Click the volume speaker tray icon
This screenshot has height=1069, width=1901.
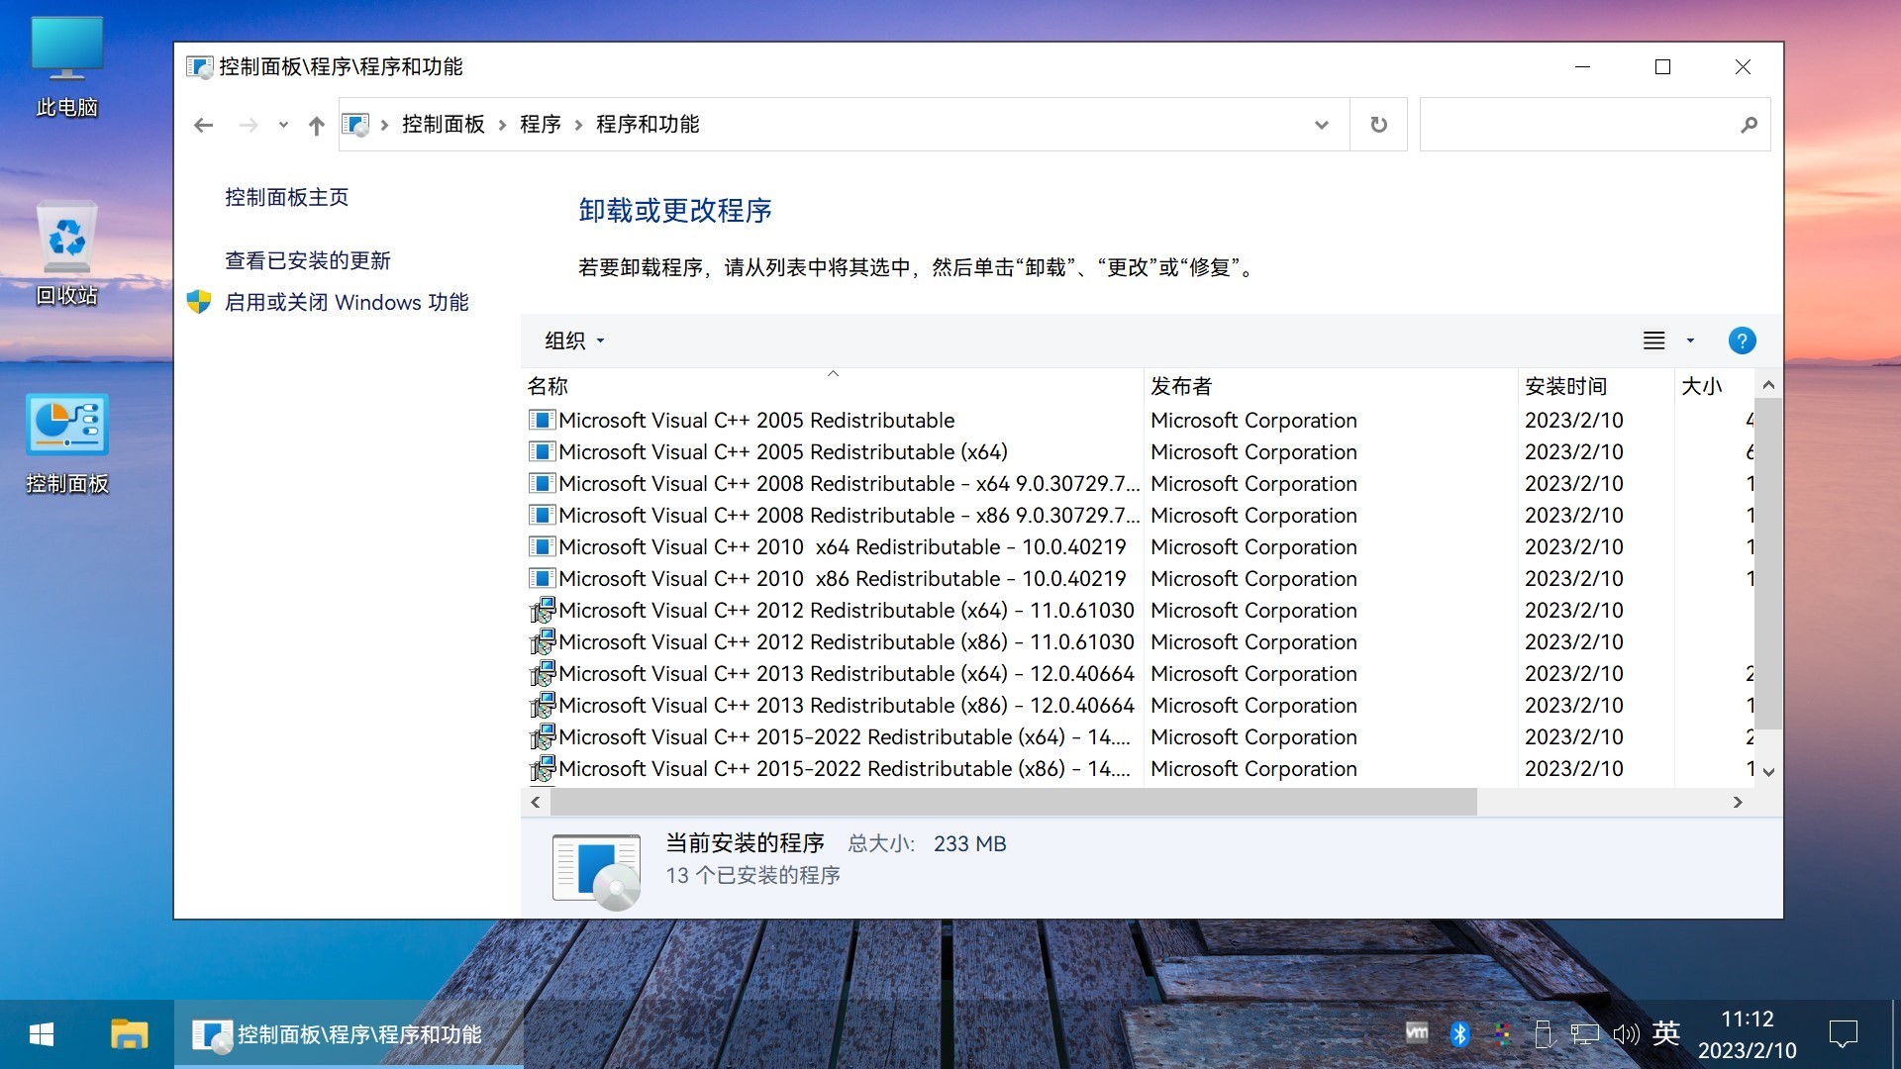tap(1625, 1034)
